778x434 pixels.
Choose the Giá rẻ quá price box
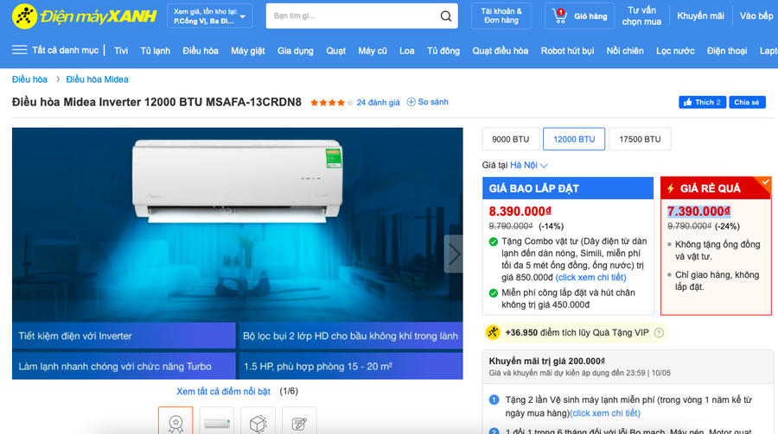(x=716, y=246)
